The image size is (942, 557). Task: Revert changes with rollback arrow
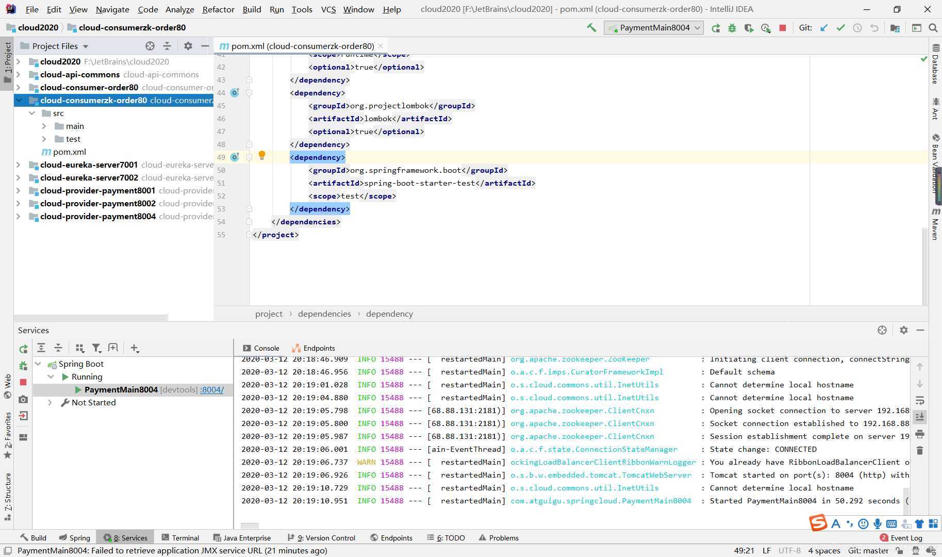pyautogui.click(x=874, y=28)
